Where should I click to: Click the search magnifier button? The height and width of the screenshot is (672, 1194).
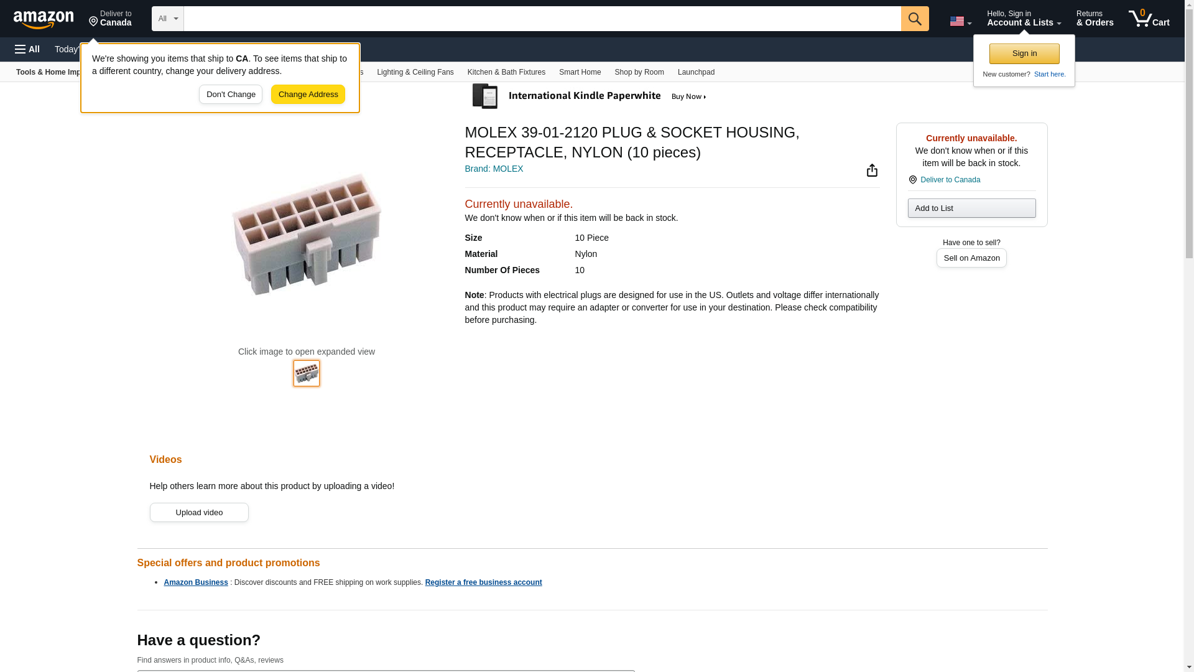point(914,19)
